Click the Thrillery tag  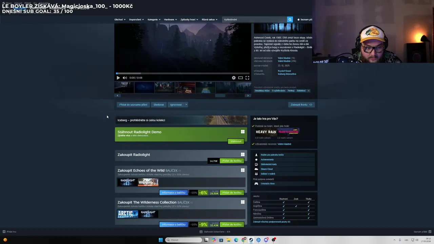(291, 90)
